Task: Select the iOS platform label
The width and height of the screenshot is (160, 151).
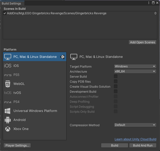Action: (16, 66)
